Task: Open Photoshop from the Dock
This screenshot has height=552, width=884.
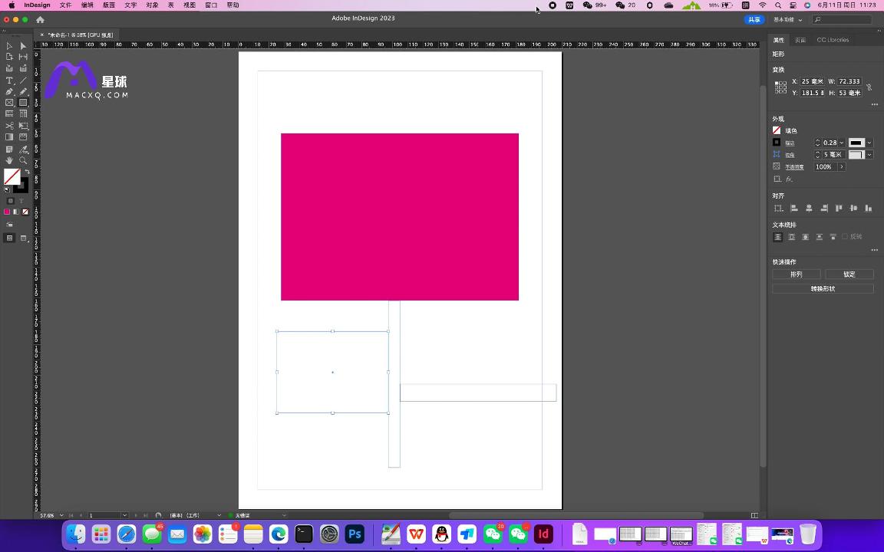Action: click(x=355, y=534)
